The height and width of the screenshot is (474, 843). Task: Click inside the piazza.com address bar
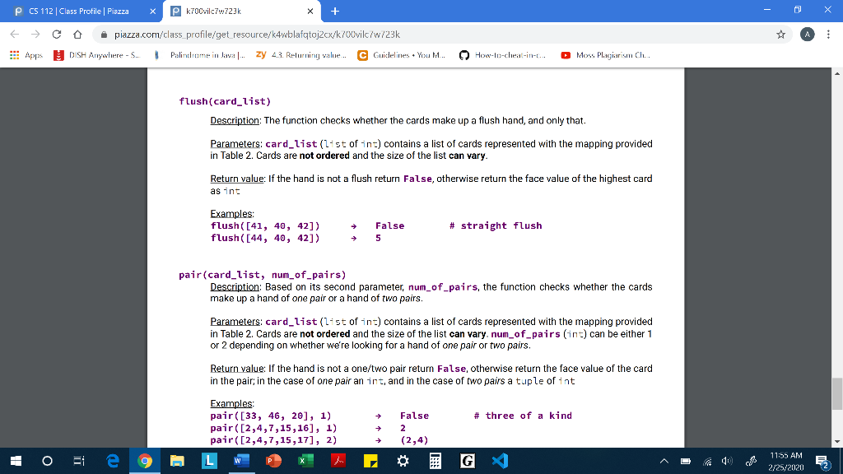247,35
